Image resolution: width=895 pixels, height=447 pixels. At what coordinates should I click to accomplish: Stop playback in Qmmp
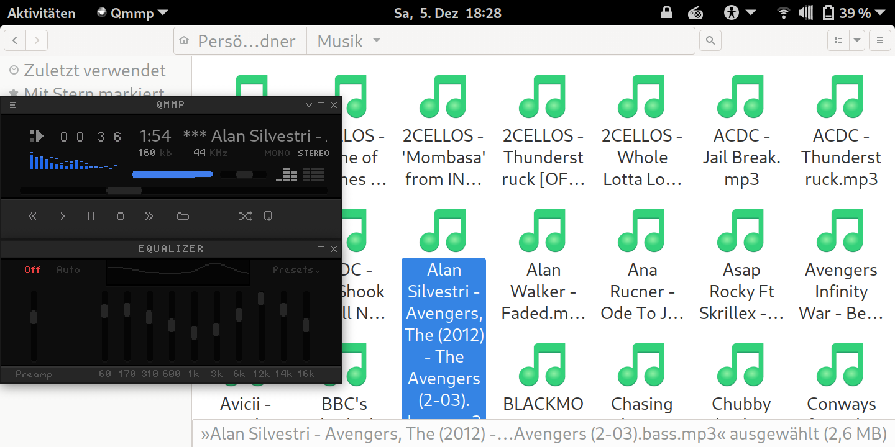click(x=121, y=216)
